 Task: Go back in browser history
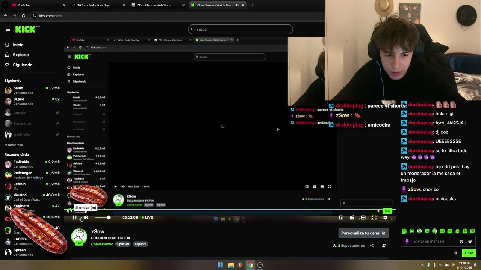point(5,16)
